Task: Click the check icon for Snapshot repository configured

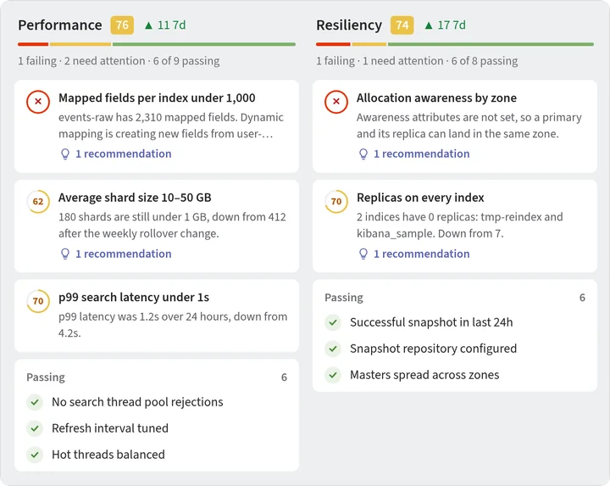Action: click(x=333, y=349)
